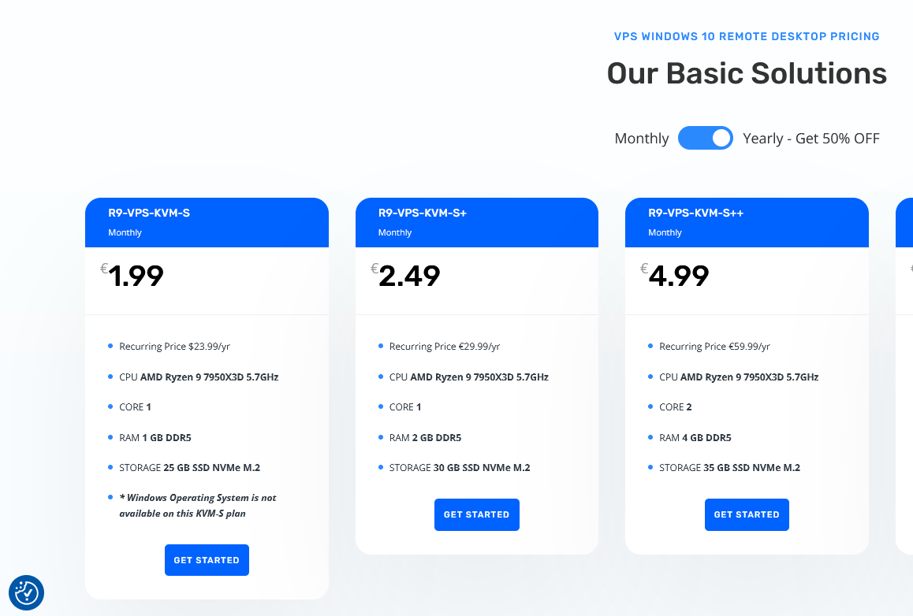Screen dimensions: 913x616
Task: Click the Monthly label under the R9-VPS-KVM-S++ header
Action: point(665,232)
